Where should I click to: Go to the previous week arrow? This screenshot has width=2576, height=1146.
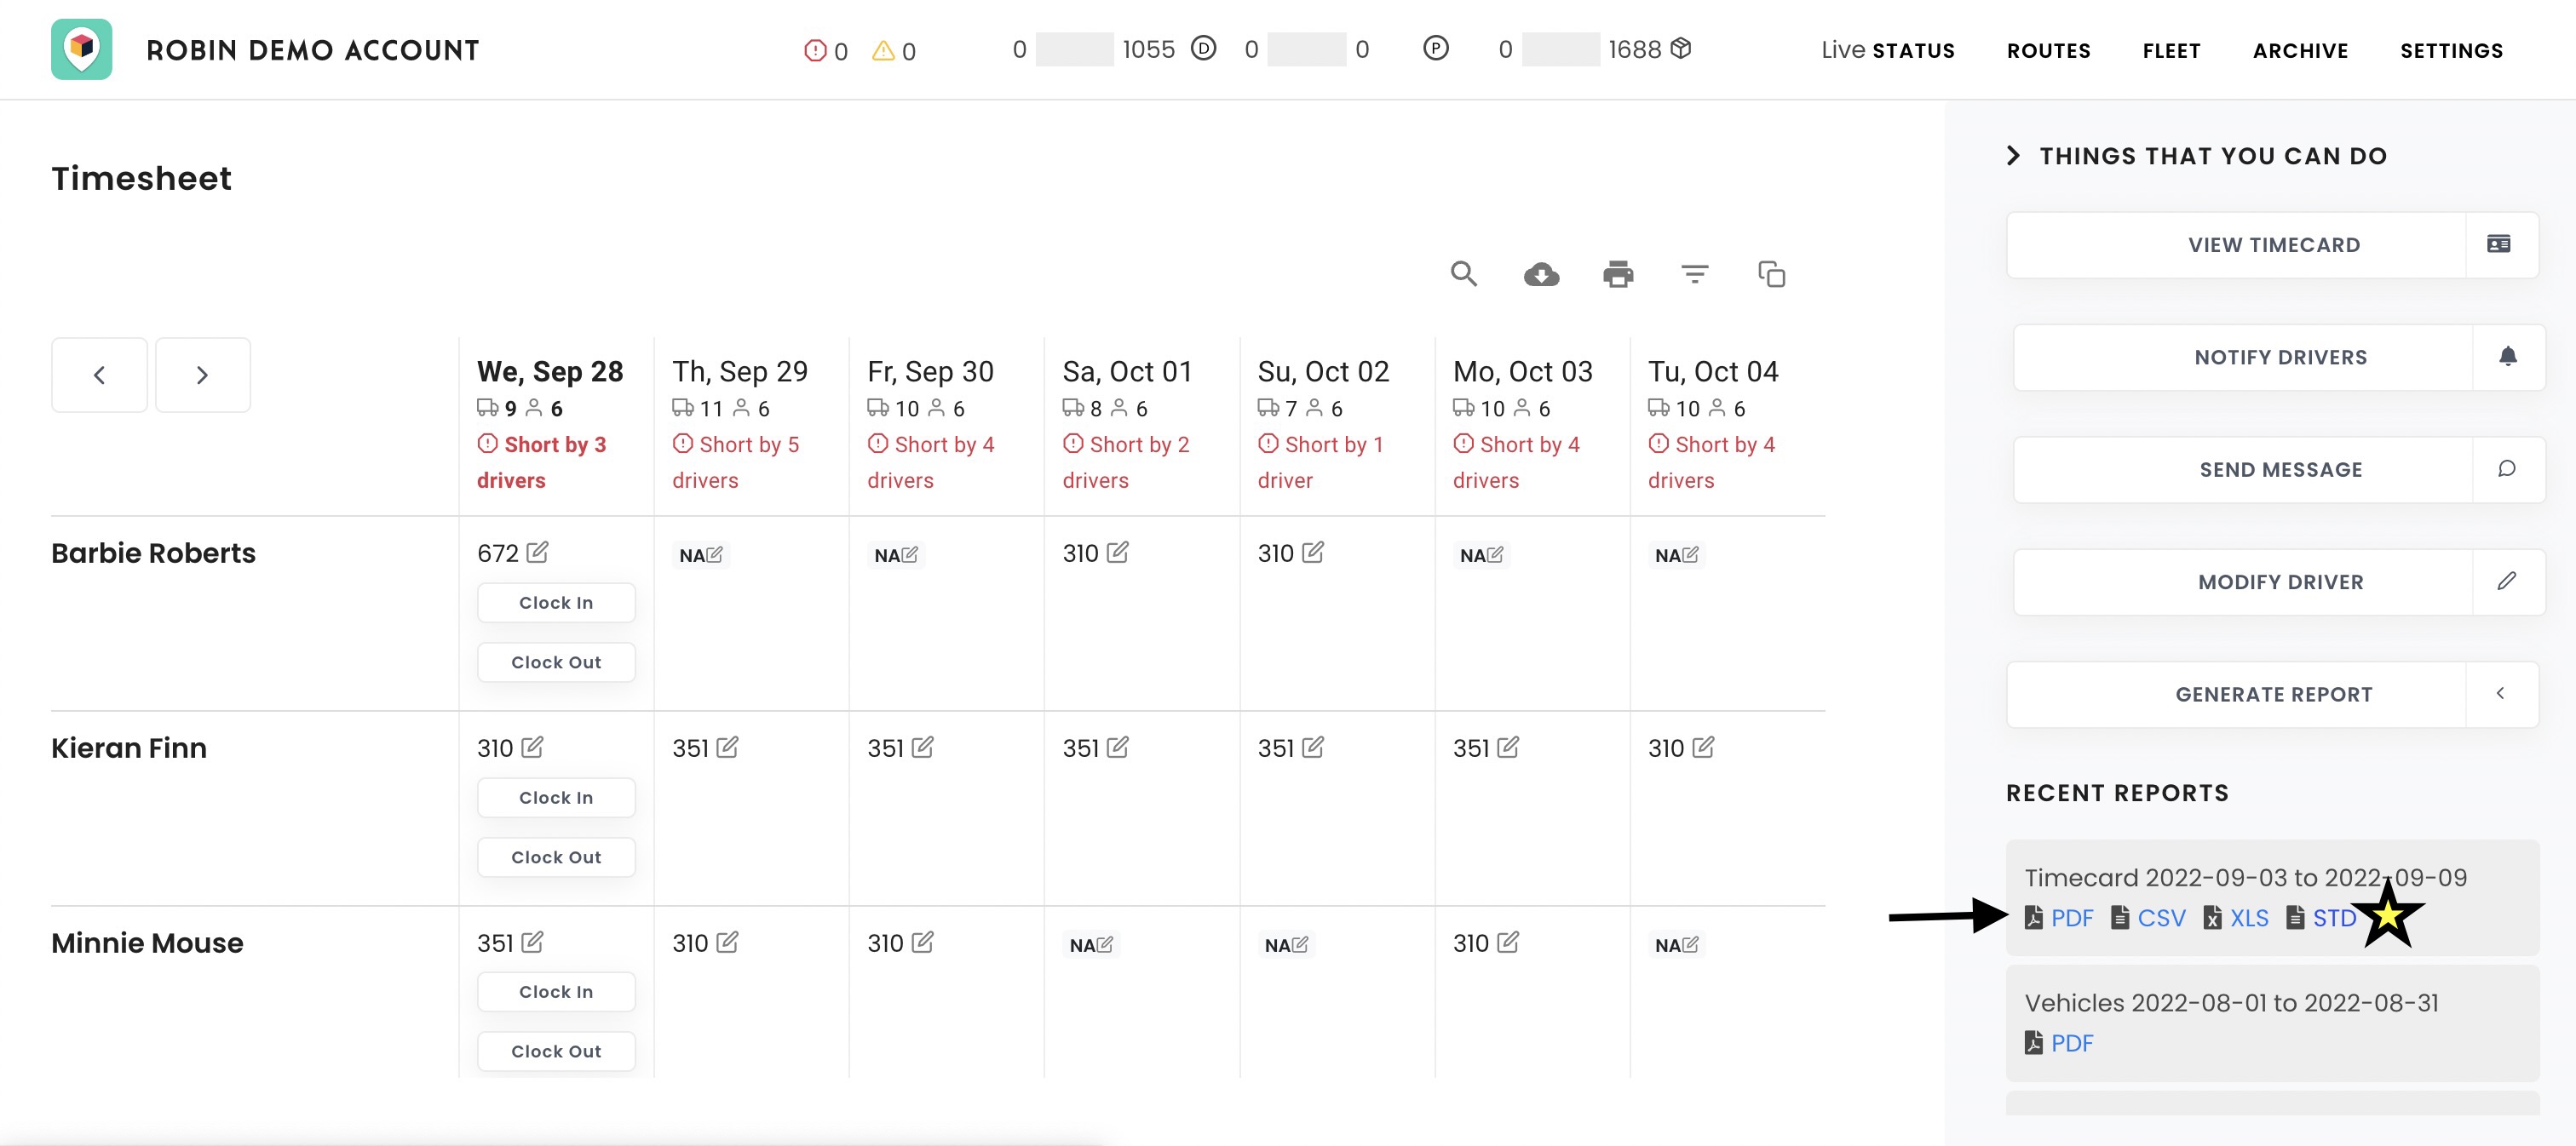pyautogui.click(x=99, y=375)
